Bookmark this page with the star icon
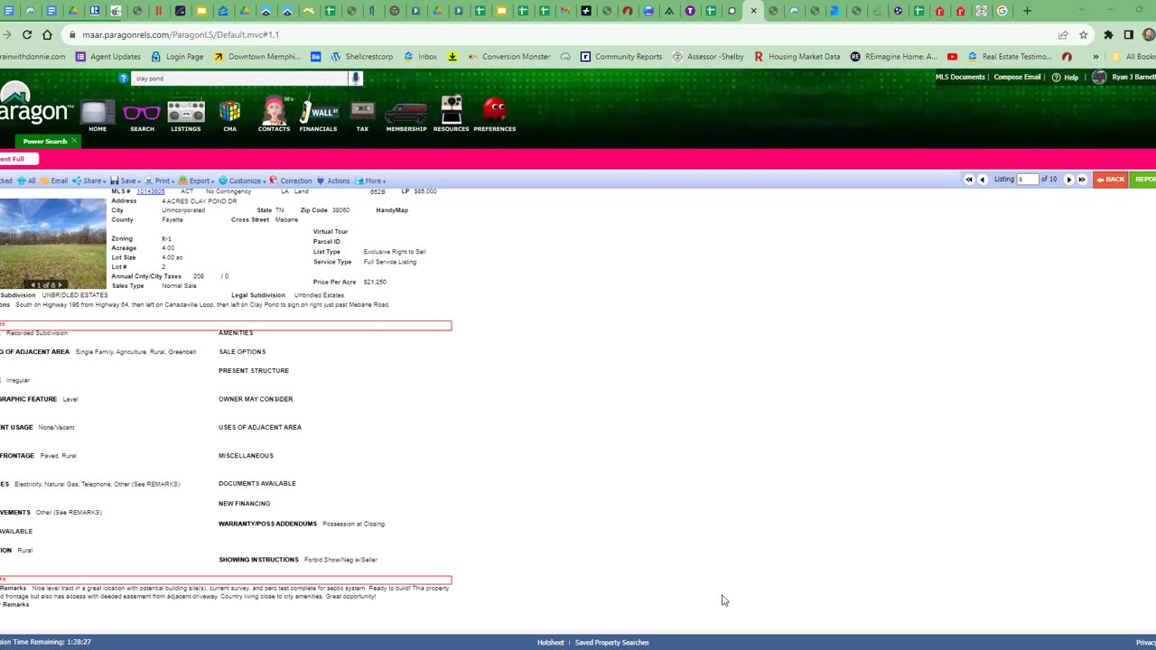 click(x=1083, y=34)
